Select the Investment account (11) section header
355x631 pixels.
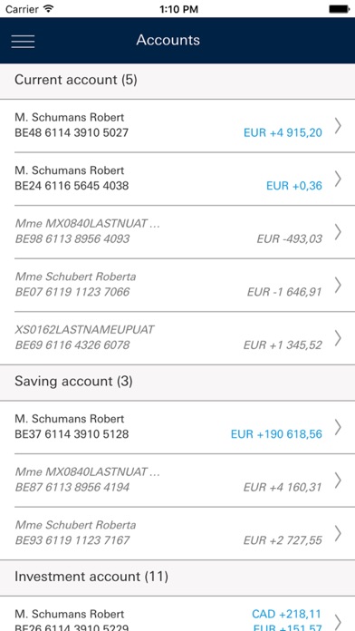177,578
